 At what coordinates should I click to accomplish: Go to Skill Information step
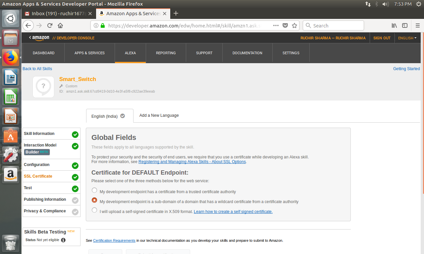coord(51,134)
